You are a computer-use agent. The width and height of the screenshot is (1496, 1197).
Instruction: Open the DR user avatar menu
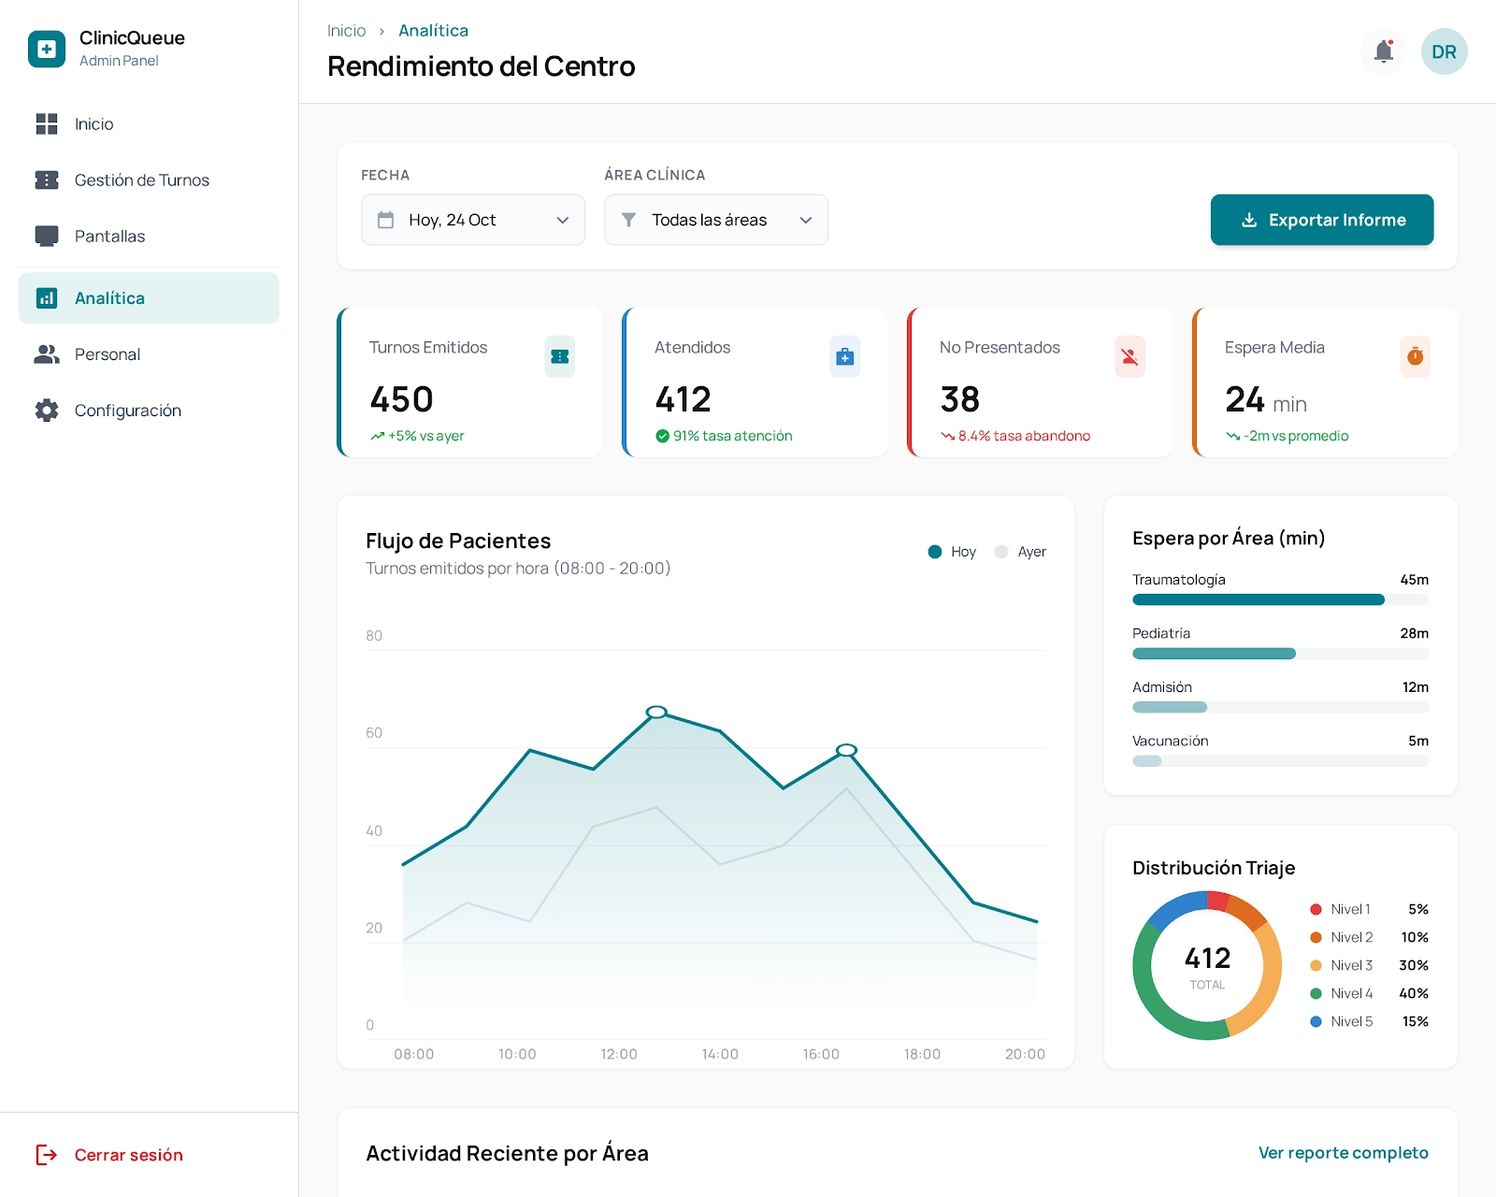click(1444, 51)
